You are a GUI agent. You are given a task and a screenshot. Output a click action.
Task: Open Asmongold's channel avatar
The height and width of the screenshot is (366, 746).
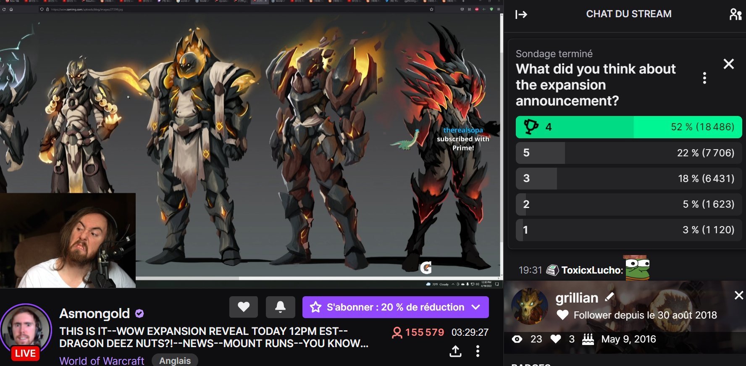point(26,329)
